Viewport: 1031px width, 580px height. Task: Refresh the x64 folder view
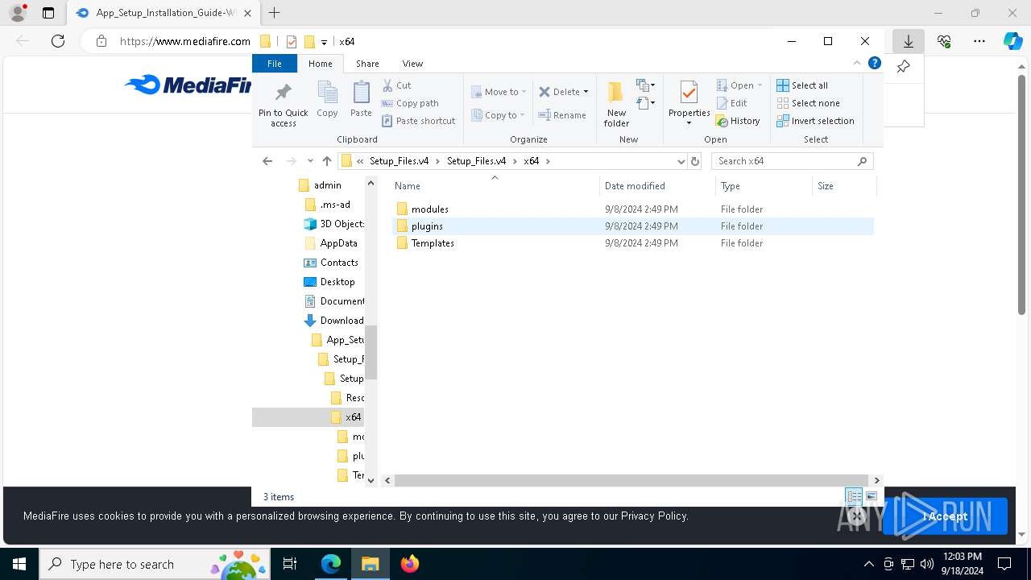[695, 161]
